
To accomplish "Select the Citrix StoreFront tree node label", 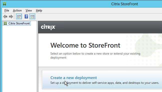I will coord(19,23).
